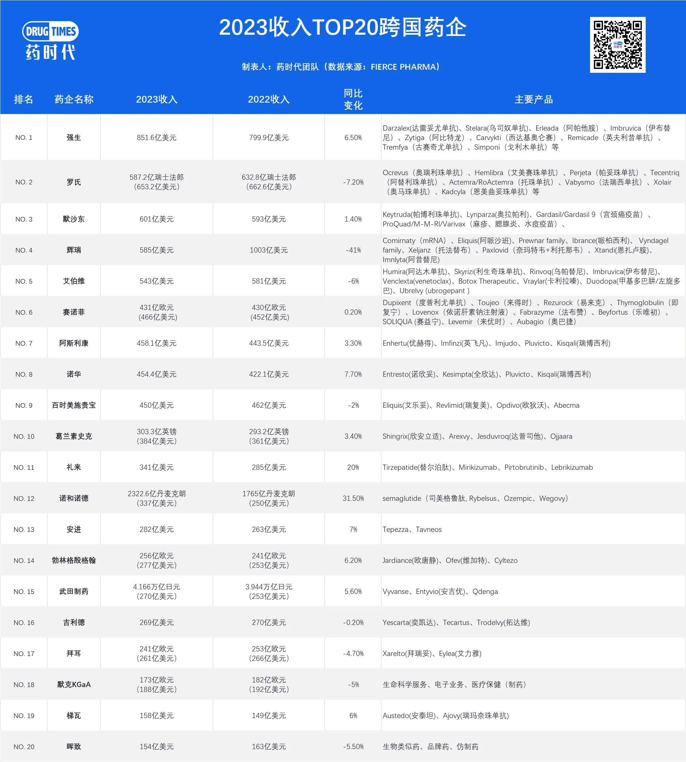686x762 pixels.
Task: Click the 默克KGaA company name cell
Action: click(x=74, y=685)
